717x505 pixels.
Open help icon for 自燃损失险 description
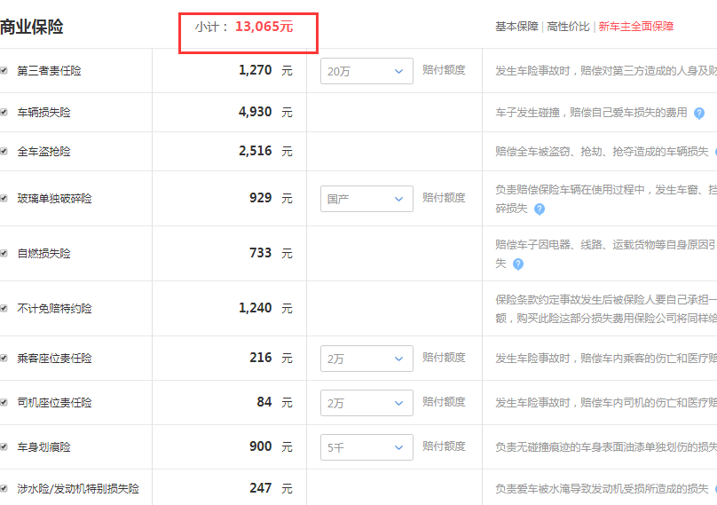[517, 264]
